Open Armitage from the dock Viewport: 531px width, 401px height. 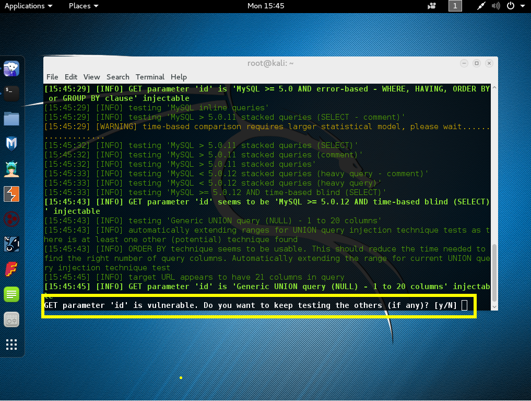pos(11,169)
